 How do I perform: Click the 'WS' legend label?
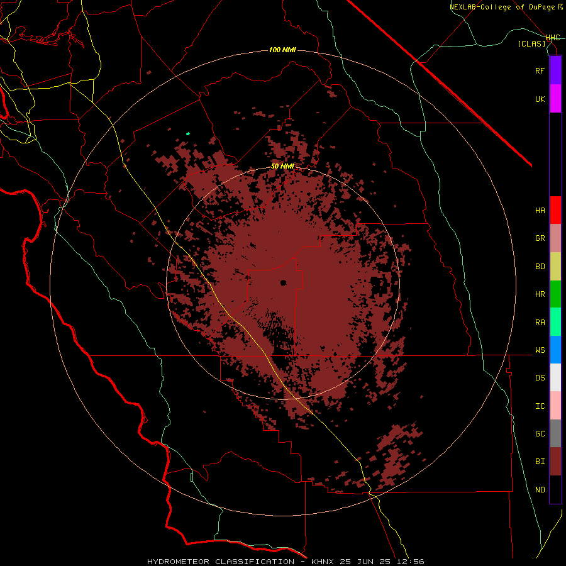pos(540,350)
